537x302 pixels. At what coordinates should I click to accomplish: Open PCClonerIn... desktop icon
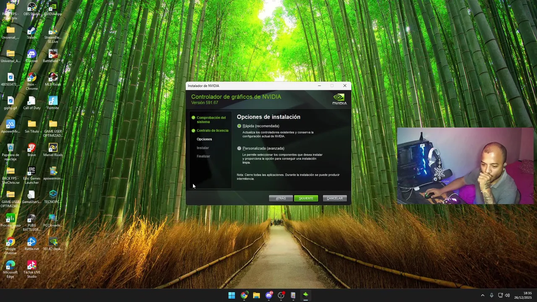53,221
